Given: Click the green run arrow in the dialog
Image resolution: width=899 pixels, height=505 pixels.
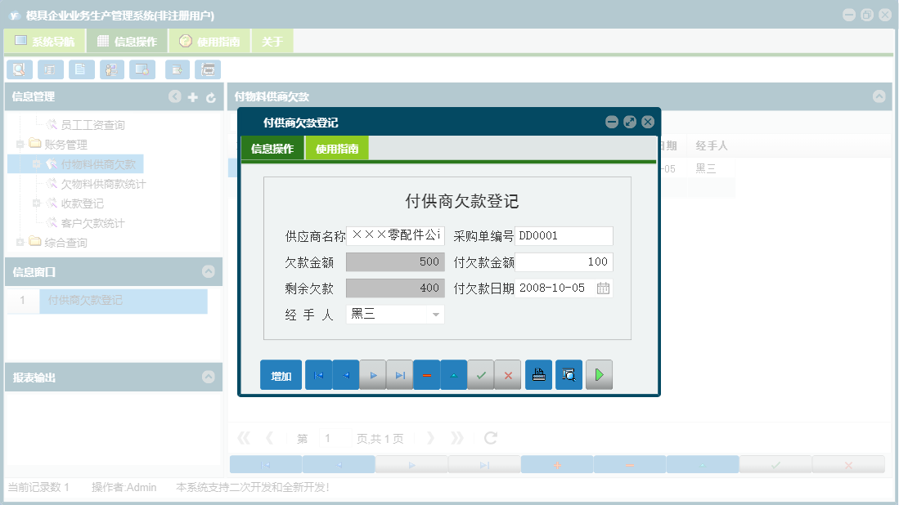Looking at the screenshot, I should [599, 374].
